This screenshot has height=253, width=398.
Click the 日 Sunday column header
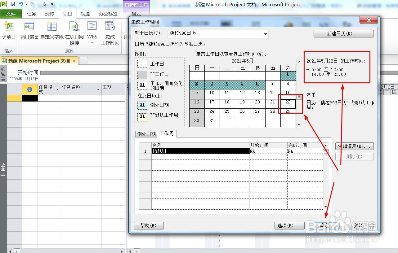pos(197,68)
